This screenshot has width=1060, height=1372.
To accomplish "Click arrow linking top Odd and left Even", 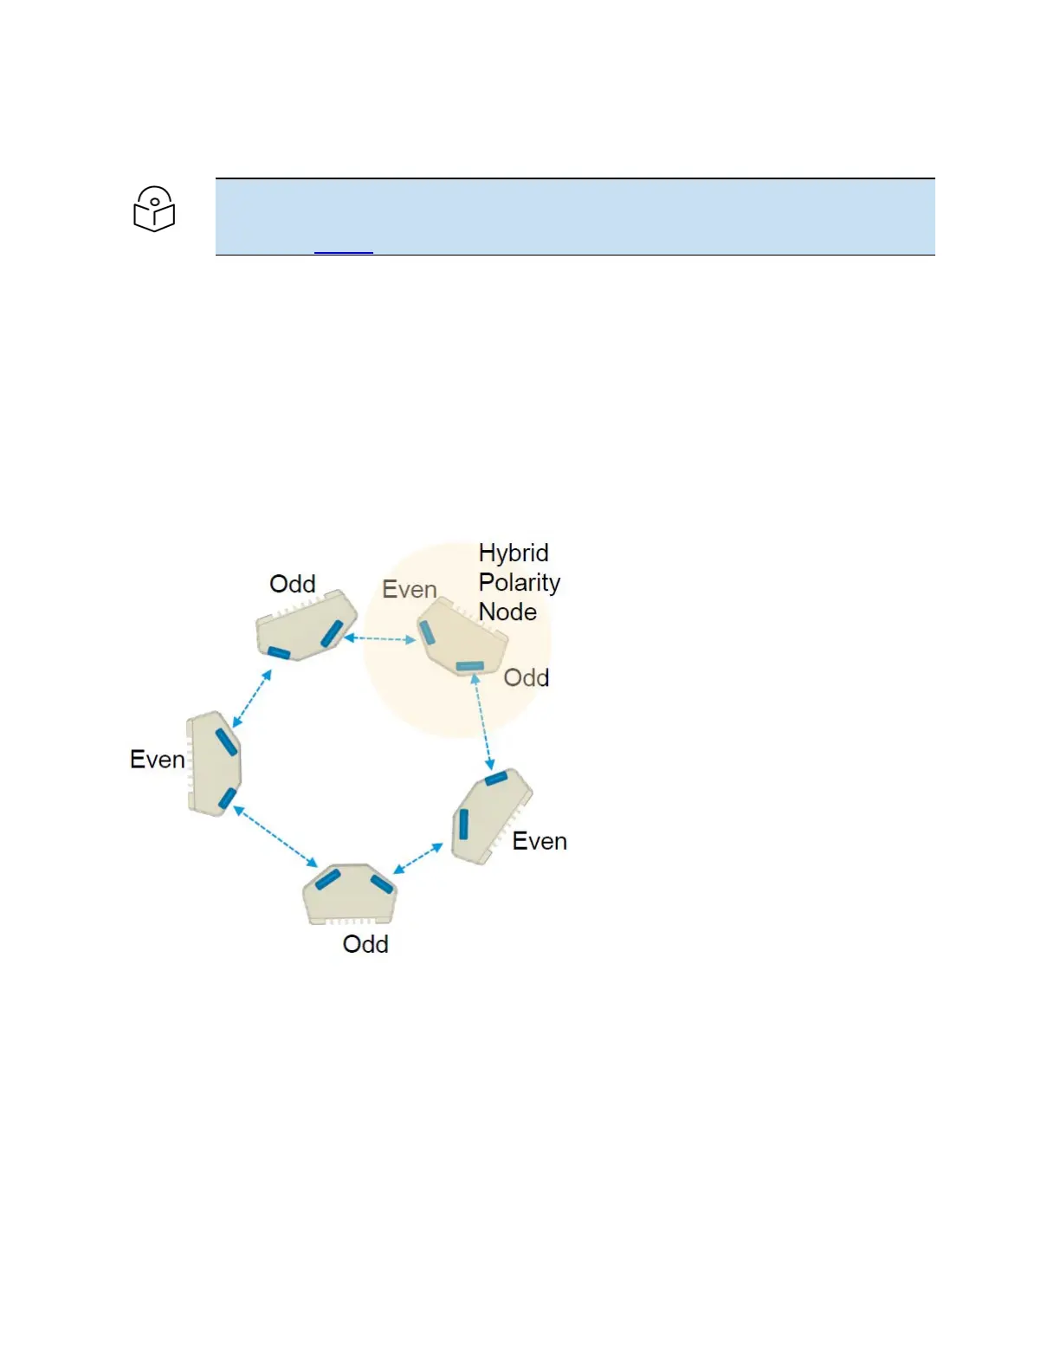I will point(252,698).
